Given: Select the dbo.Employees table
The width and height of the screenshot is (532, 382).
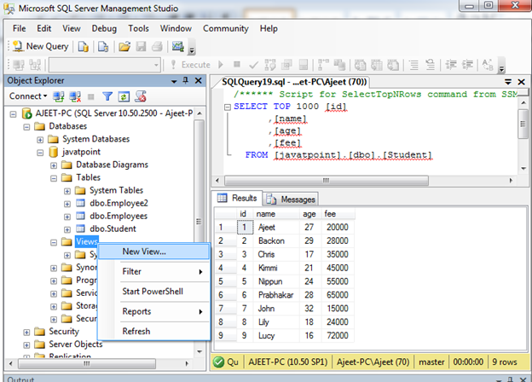Looking at the screenshot, I should 119,216.
